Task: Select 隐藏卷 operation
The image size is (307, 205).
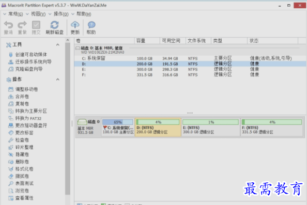Action: point(19,154)
